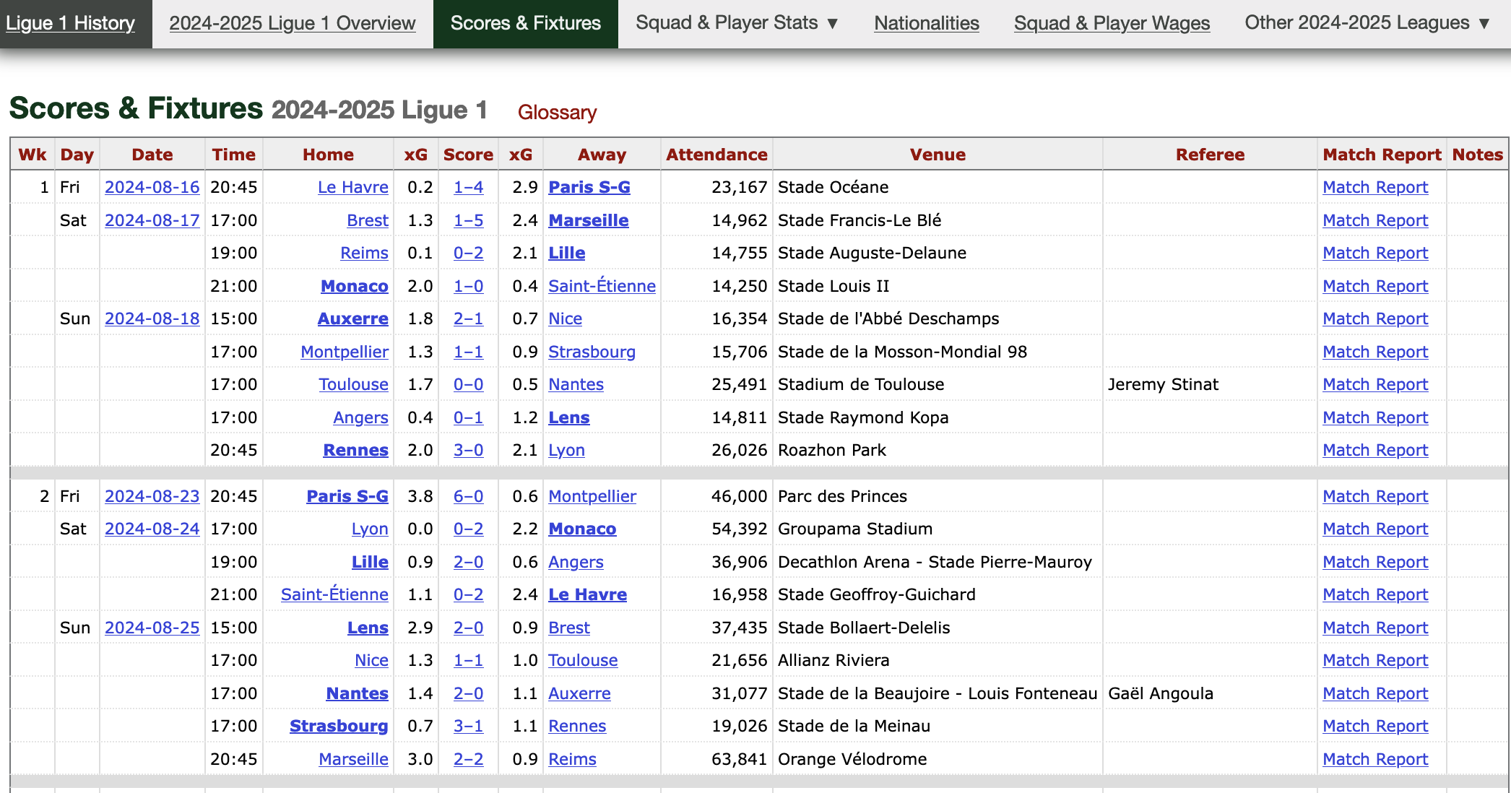The width and height of the screenshot is (1511, 793).
Task: Expand the Squad & Player Stats dropdown
Action: (x=737, y=23)
